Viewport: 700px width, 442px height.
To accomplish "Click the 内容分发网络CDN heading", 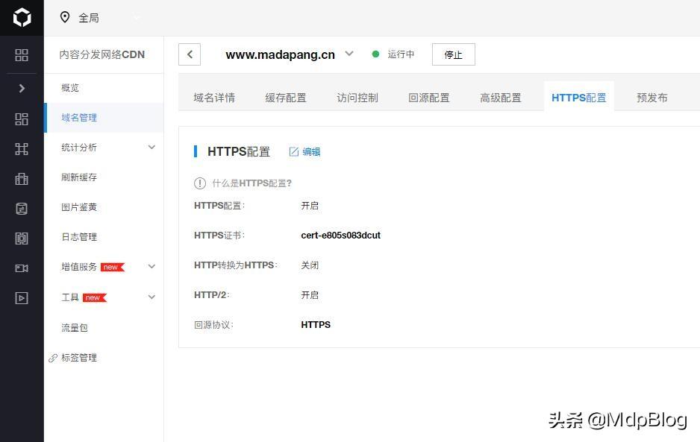I will [101, 54].
